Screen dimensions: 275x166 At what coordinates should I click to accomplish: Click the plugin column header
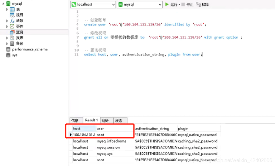pyautogui.click(x=199, y=129)
